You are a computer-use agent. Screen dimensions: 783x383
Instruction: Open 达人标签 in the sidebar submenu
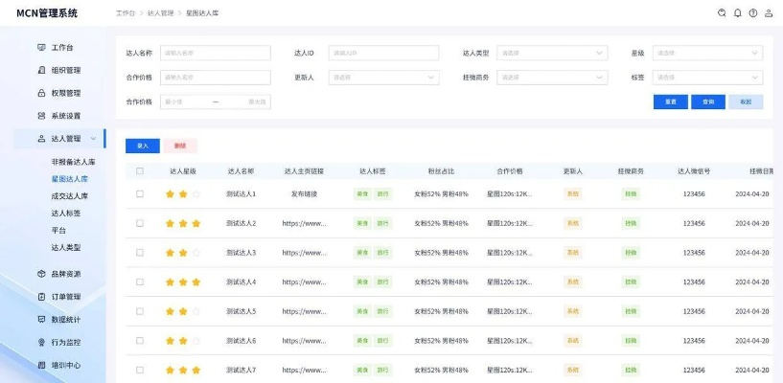(x=66, y=214)
